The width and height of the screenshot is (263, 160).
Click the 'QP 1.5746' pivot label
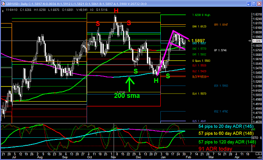220,50
